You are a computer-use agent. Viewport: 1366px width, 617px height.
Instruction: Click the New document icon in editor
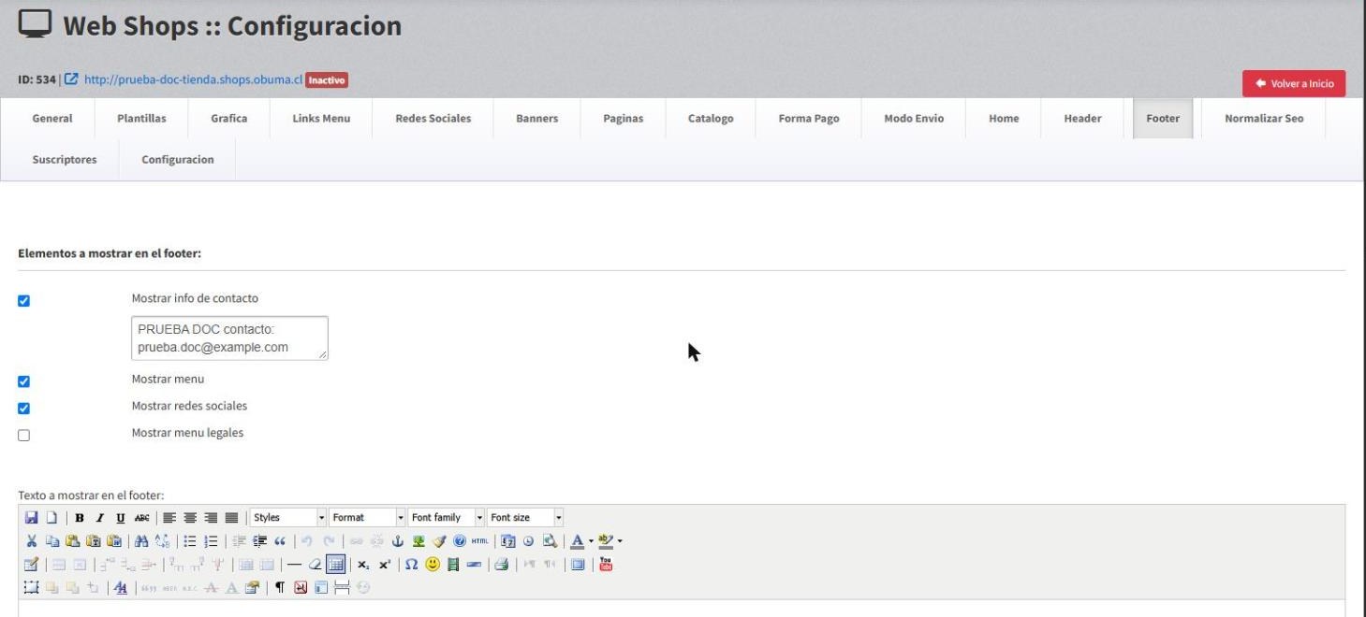[x=51, y=517]
